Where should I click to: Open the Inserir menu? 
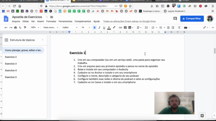[x=40, y=22]
